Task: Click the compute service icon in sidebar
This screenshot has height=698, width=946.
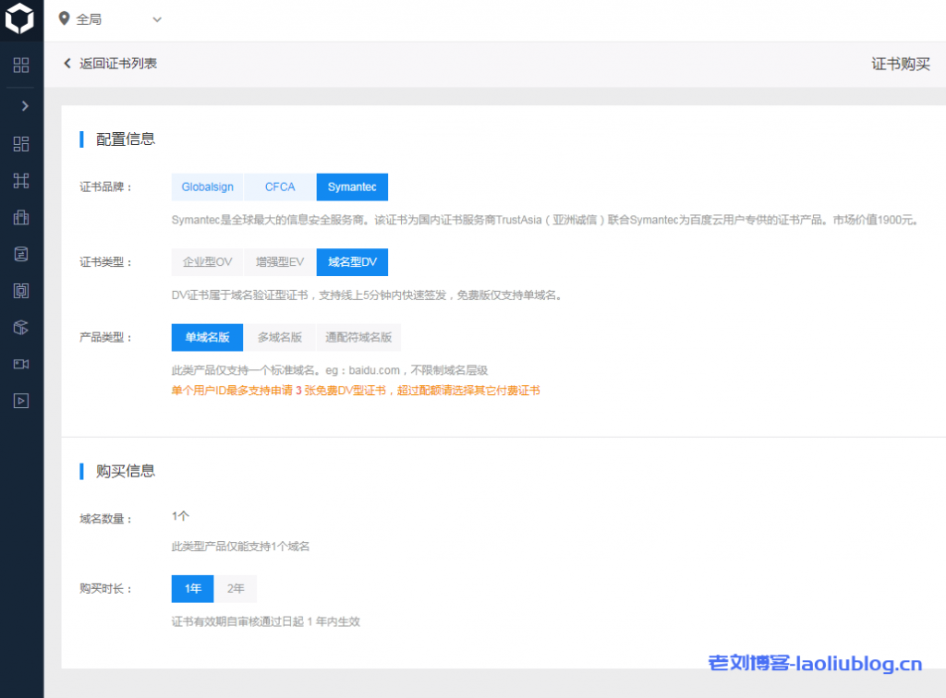Action: [x=20, y=181]
